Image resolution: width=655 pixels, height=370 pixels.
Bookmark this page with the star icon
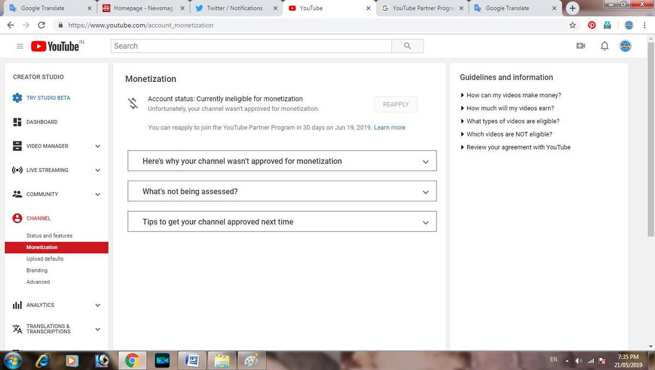click(x=573, y=25)
